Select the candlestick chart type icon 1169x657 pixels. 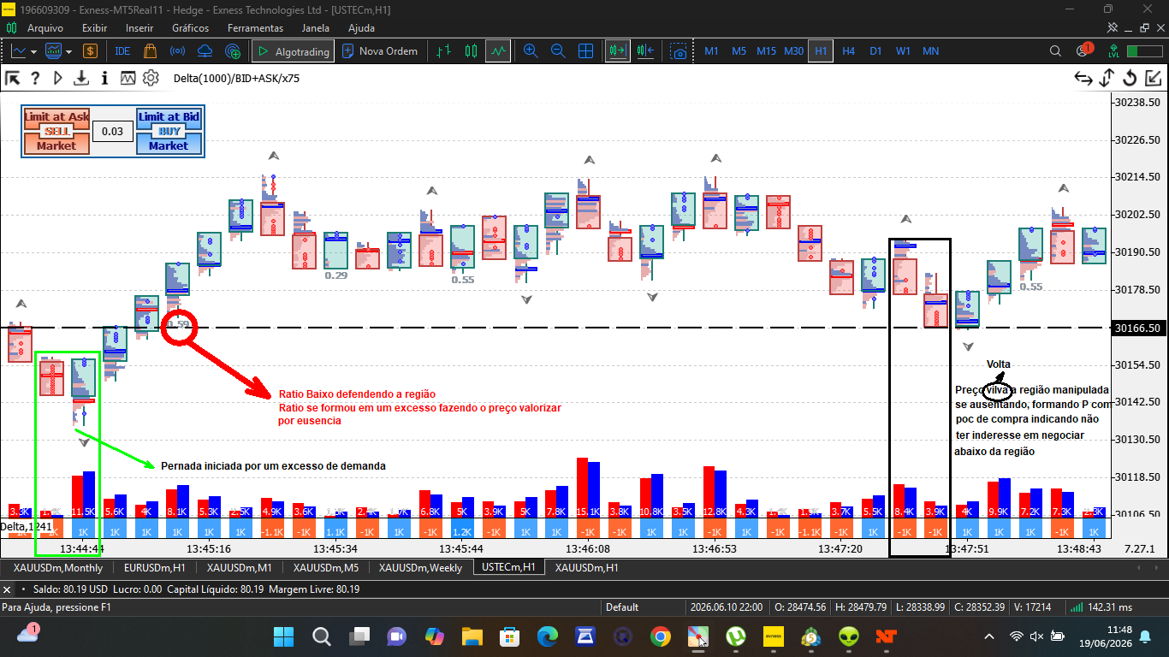(x=470, y=51)
